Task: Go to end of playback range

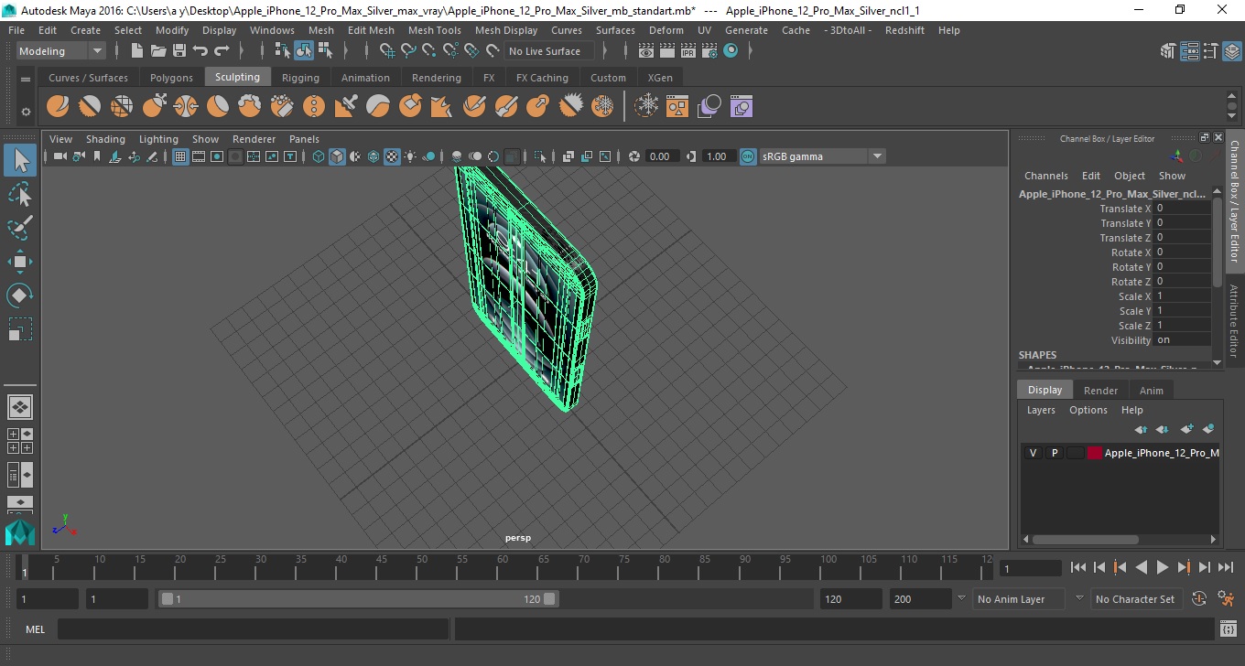Action: (1225, 567)
